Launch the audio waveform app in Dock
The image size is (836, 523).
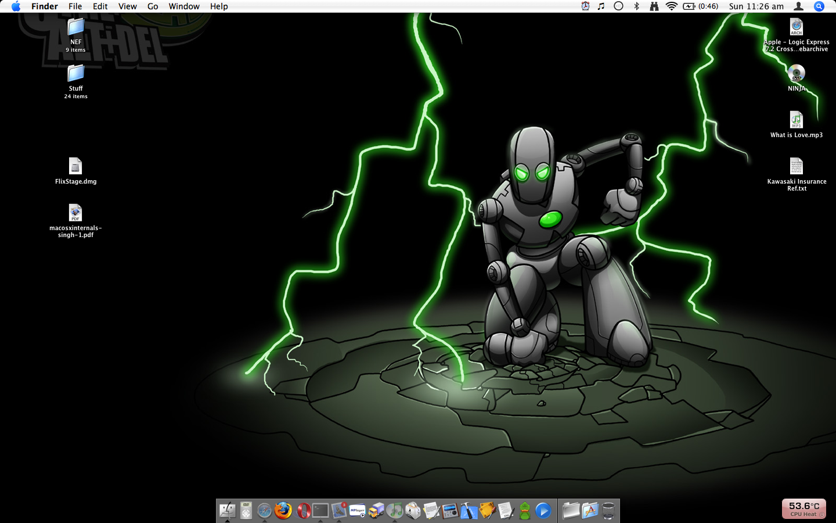coord(451,511)
